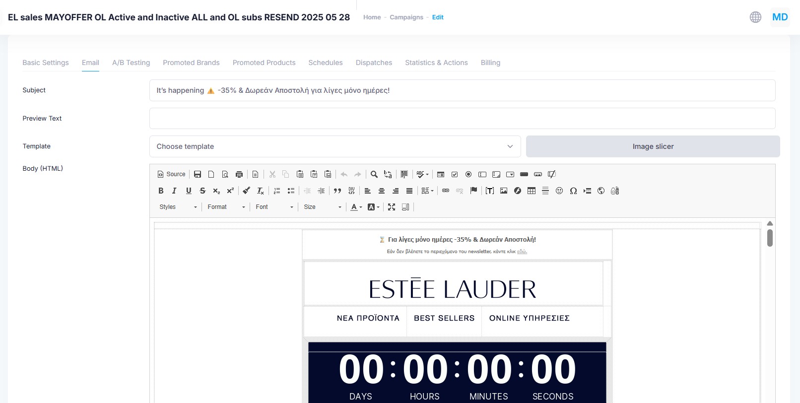Toggle bulleted list
The image size is (800, 403).
point(291,191)
